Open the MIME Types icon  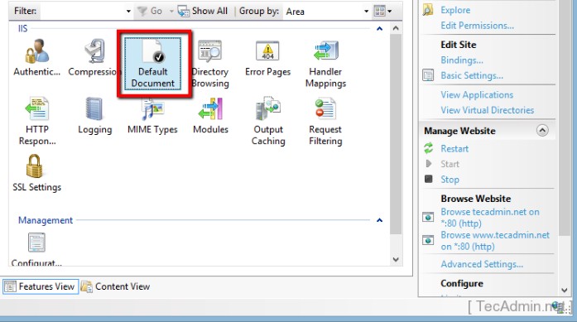[x=152, y=109]
